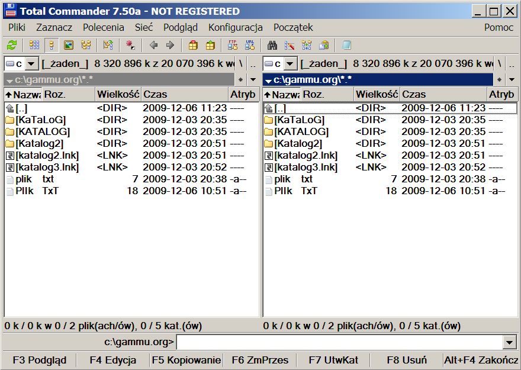Select [katalog3.lnk] in left panel
Viewport: 521px width, 370px height.
[131, 167]
